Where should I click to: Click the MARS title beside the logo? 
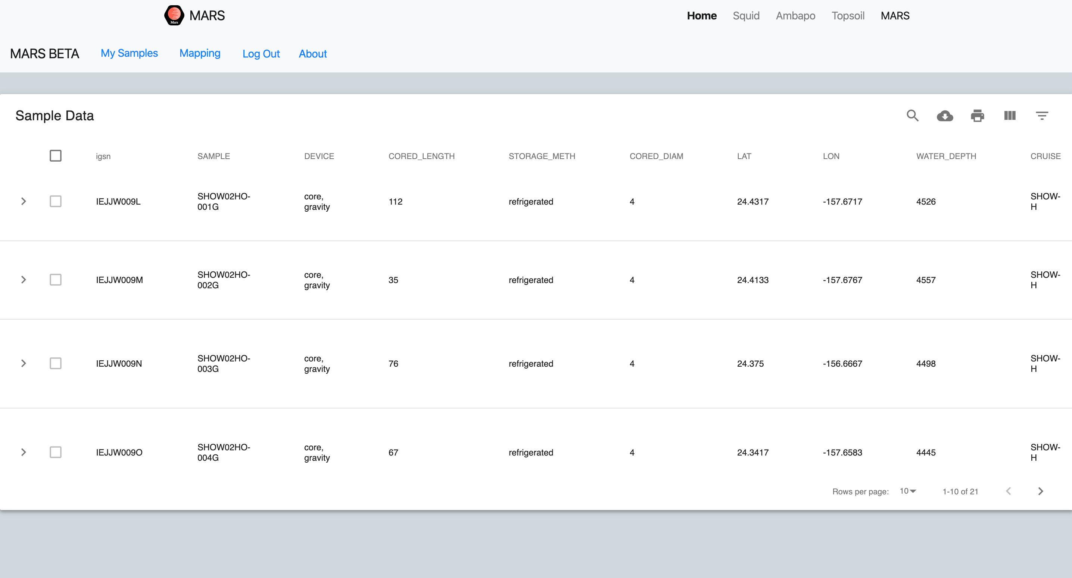(207, 16)
